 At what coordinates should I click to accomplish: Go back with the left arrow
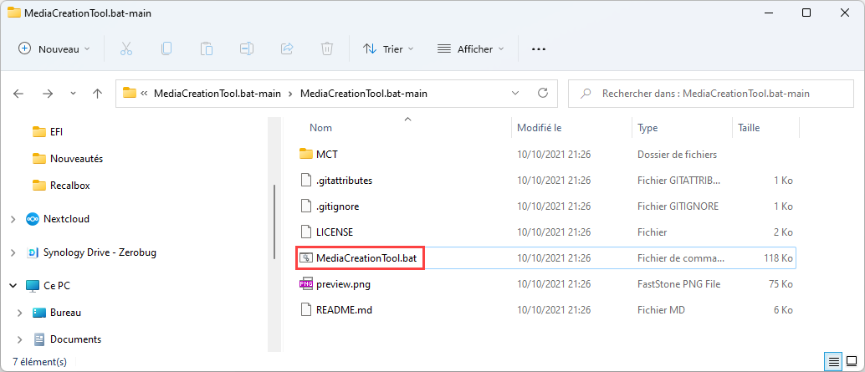tap(18, 94)
